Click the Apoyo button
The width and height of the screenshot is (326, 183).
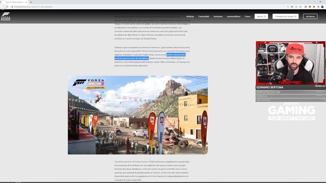[261, 16]
